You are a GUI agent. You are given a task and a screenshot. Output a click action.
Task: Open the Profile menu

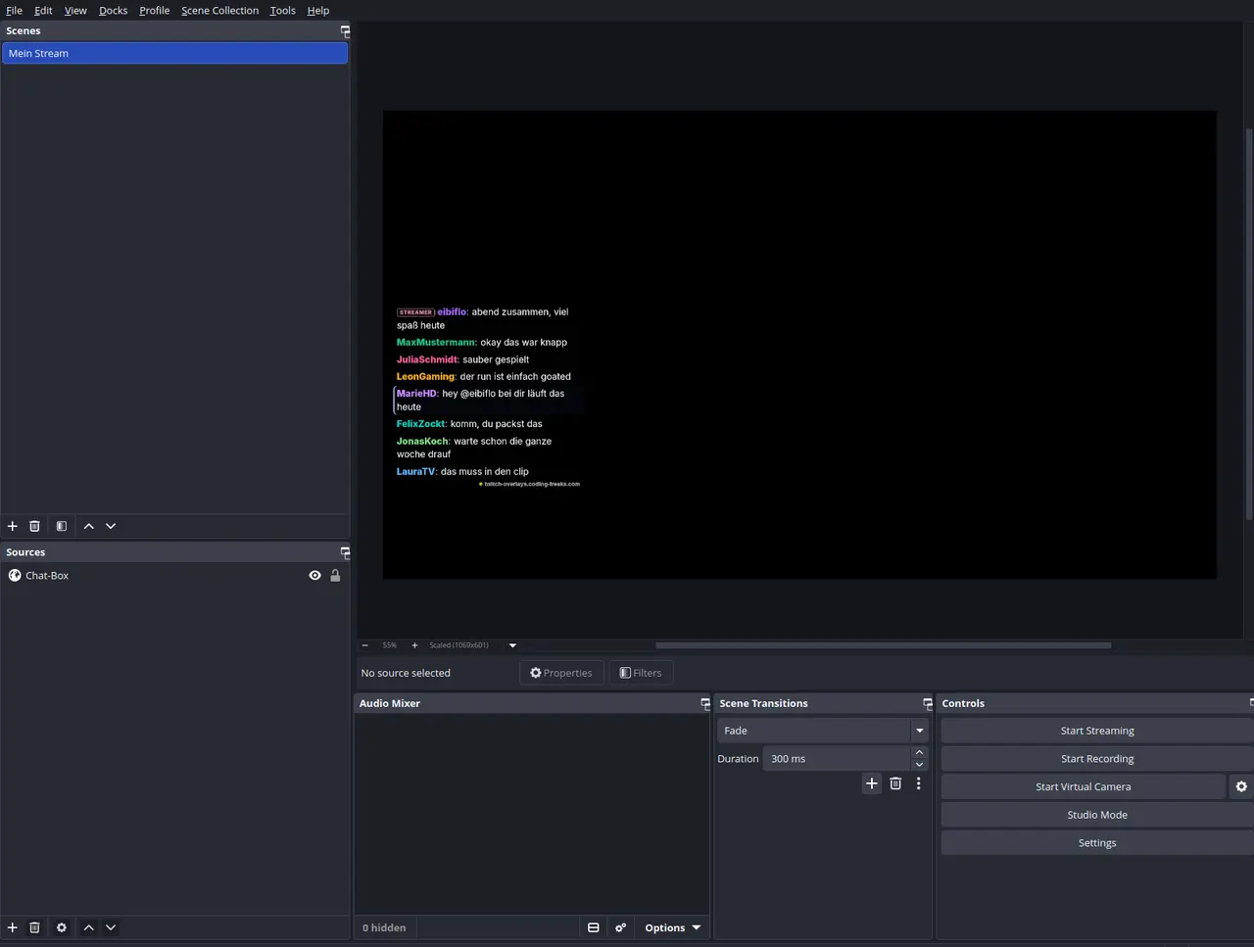click(155, 11)
